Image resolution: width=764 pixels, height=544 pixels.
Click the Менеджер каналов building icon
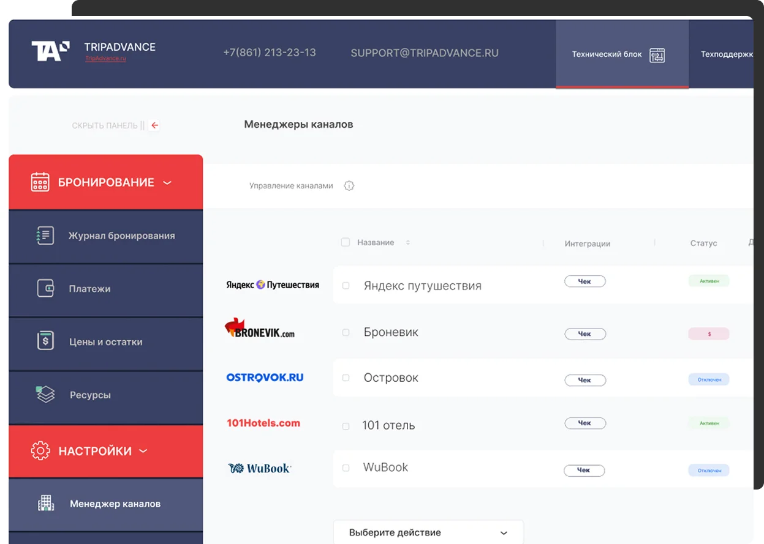click(46, 503)
